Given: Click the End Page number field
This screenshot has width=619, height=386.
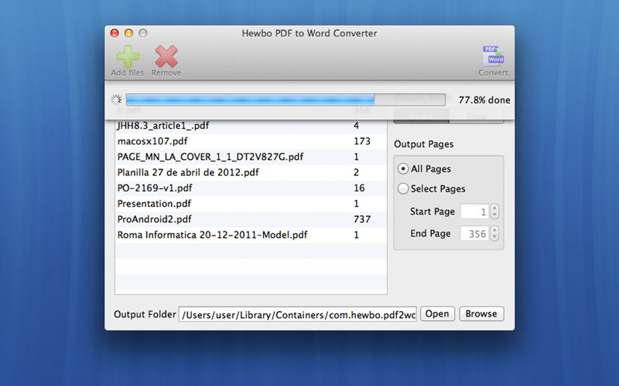Looking at the screenshot, I should click(475, 234).
